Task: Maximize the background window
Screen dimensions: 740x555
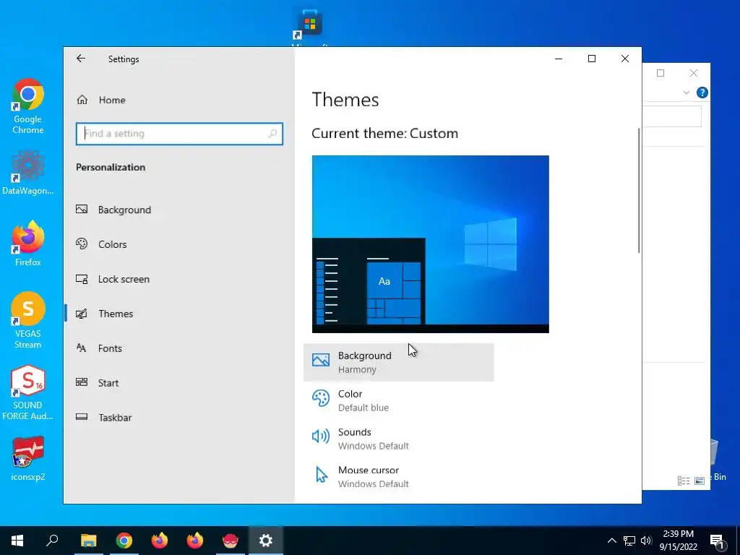Action: [x=661, y=73]
